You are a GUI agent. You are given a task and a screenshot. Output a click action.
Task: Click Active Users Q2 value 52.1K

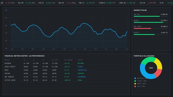tap(35, 80)
